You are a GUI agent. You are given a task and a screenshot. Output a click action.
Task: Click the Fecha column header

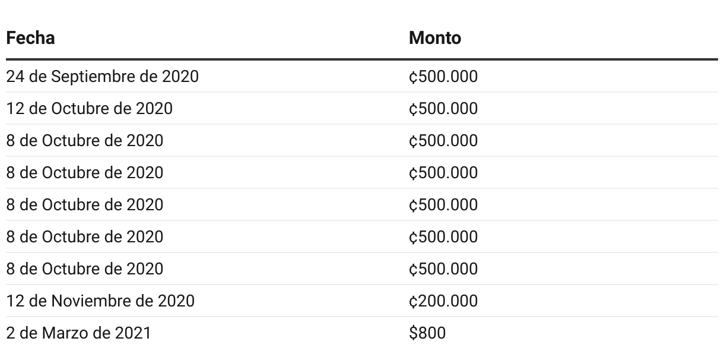tap(30, 38)
